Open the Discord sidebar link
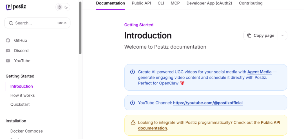This screenshot has height=139, width=304. pyautogui.click(x=21, y=51)
